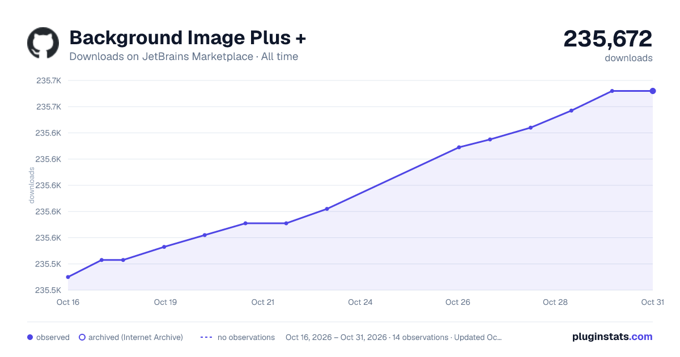Click the 'downloads' label under 235,672

coord(628,58)
